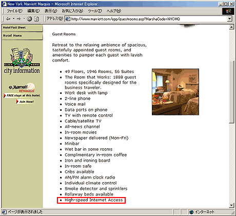The height and width of the screenshot is (216, 236).
Task: Open the Back button history dropdown arrow
Action: [x=13, y=18]
